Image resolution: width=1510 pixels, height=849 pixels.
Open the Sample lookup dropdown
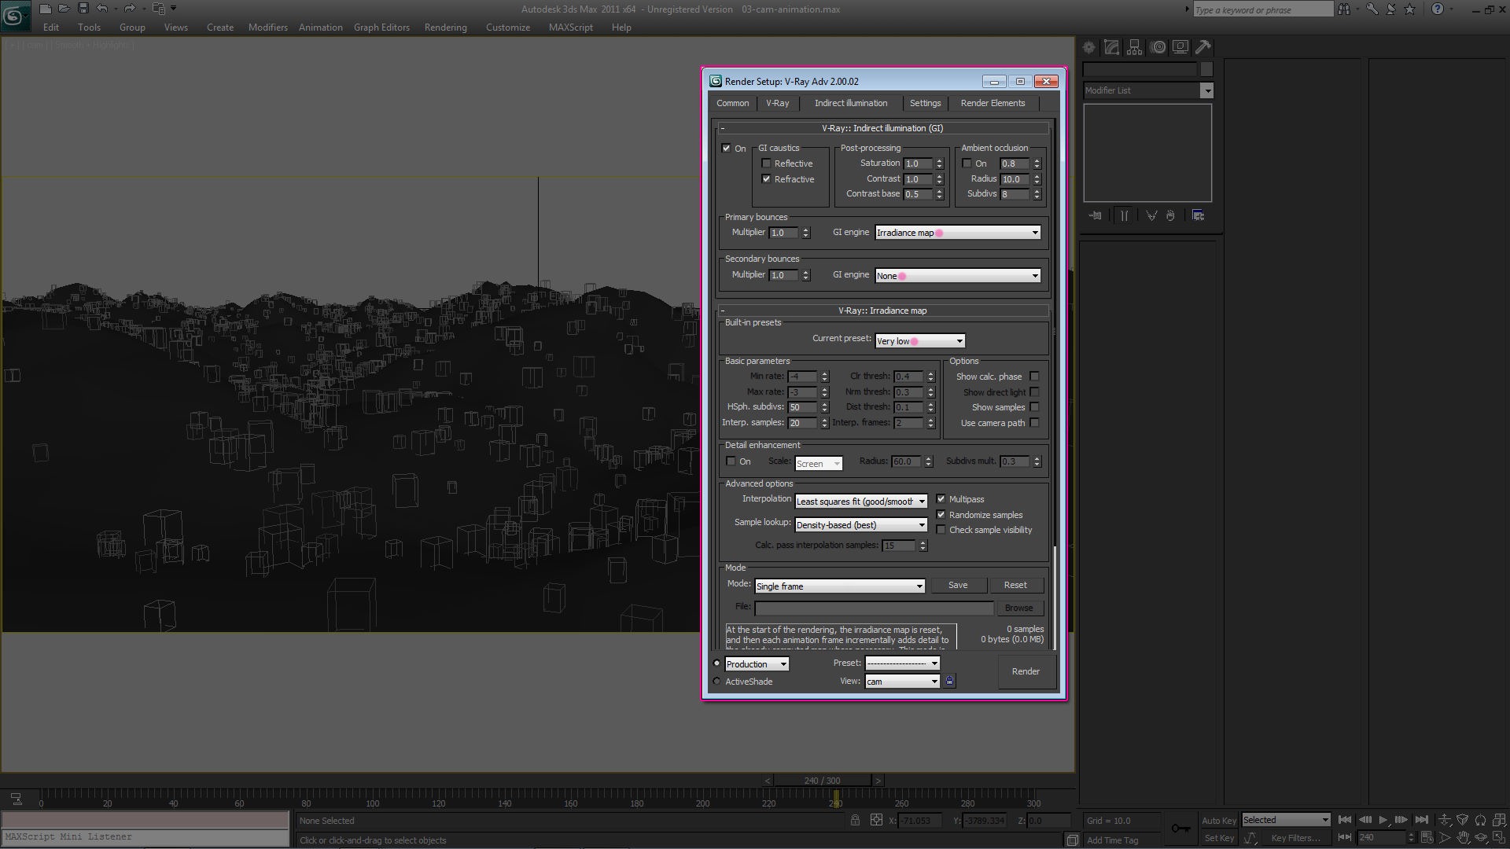point(861,525)
